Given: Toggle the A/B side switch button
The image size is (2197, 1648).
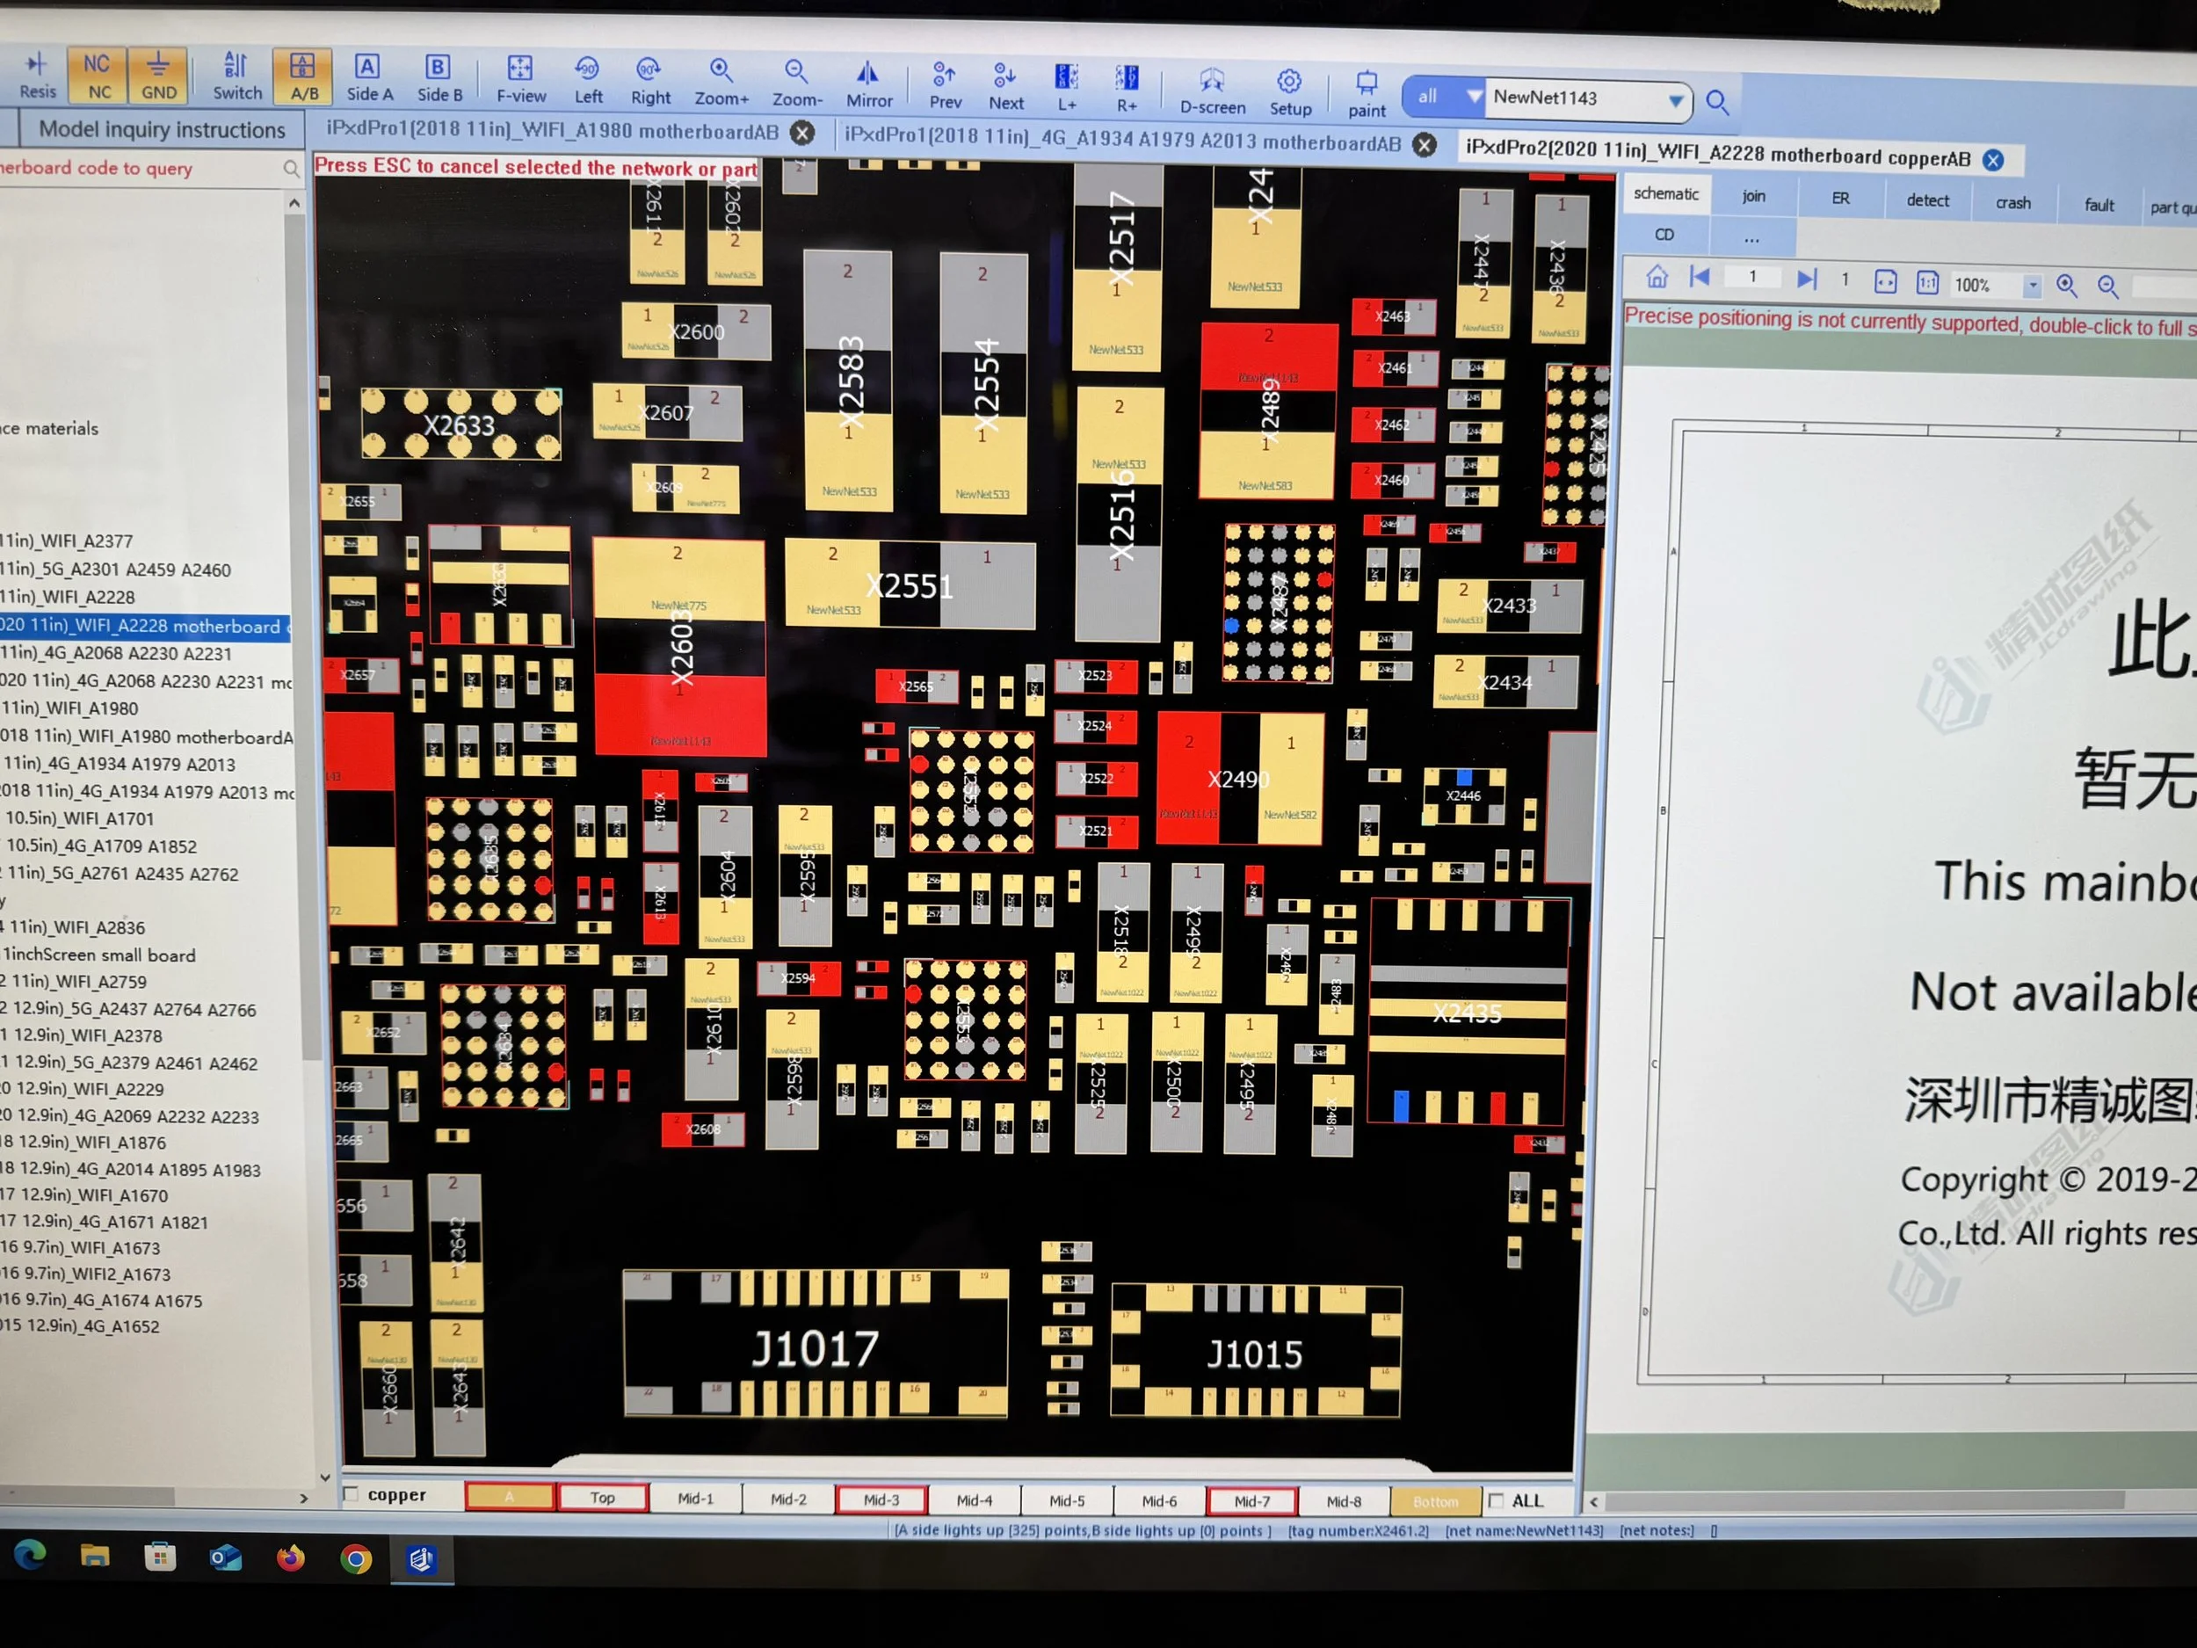Looking at the screenshot, I should 303,75.
